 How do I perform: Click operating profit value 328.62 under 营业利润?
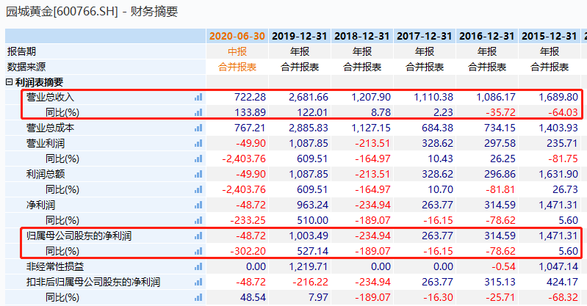pos(437,143)
